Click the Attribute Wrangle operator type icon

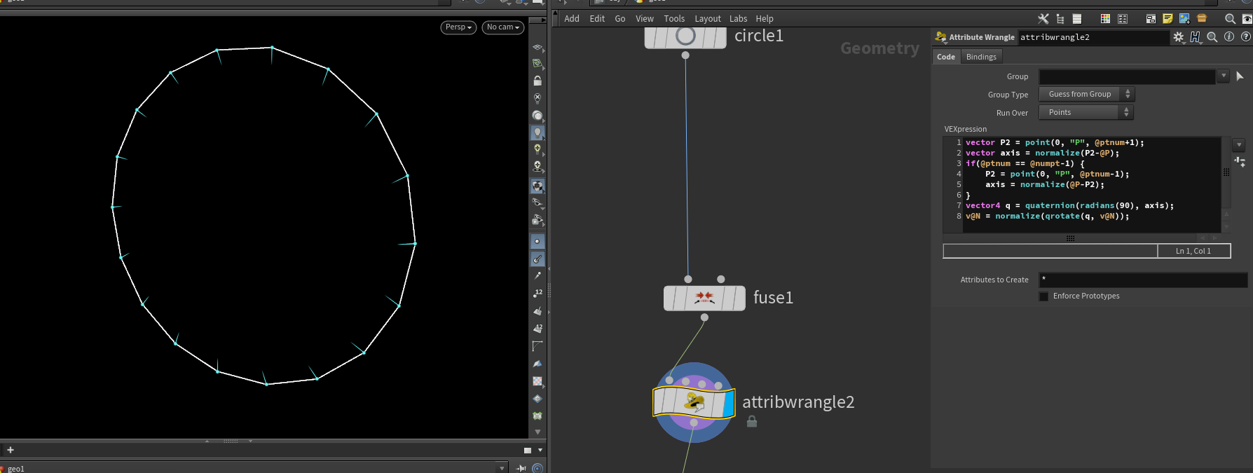[x=941, y=37]
